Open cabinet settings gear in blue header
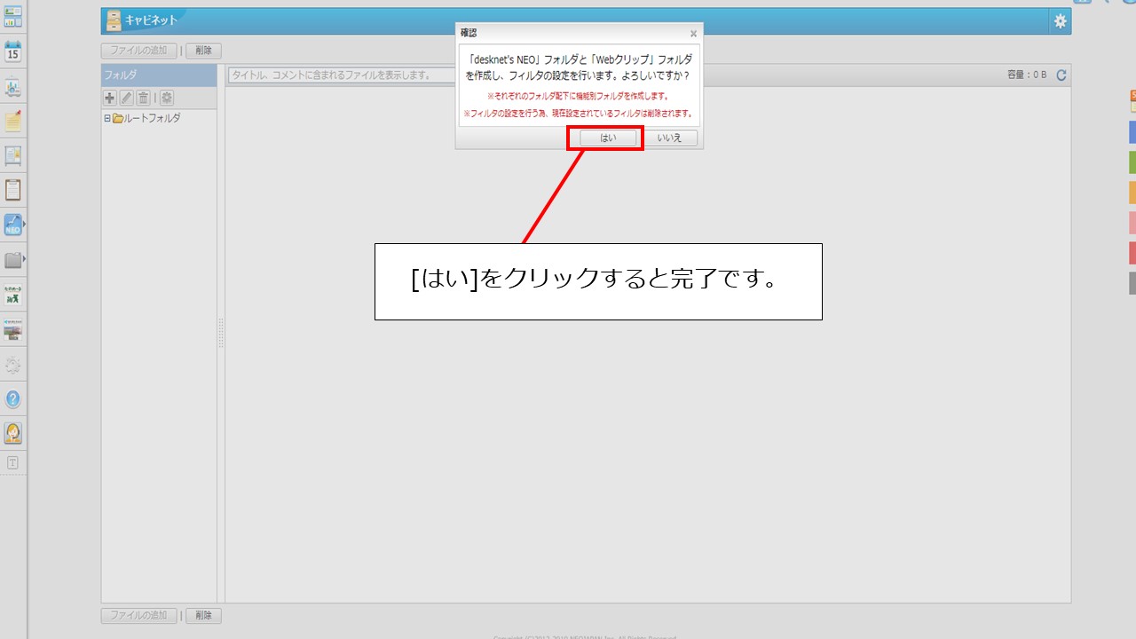 (x=1061, y=21)
